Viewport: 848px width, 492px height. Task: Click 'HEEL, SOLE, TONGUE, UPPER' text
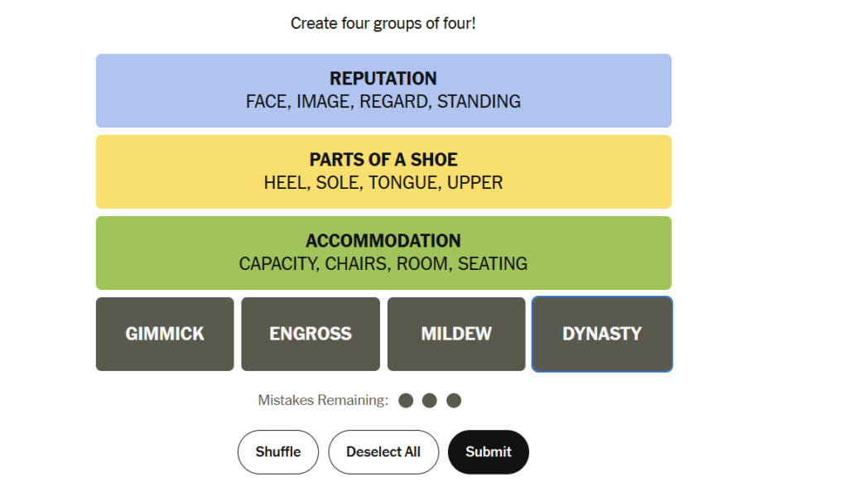coord(383,183)
